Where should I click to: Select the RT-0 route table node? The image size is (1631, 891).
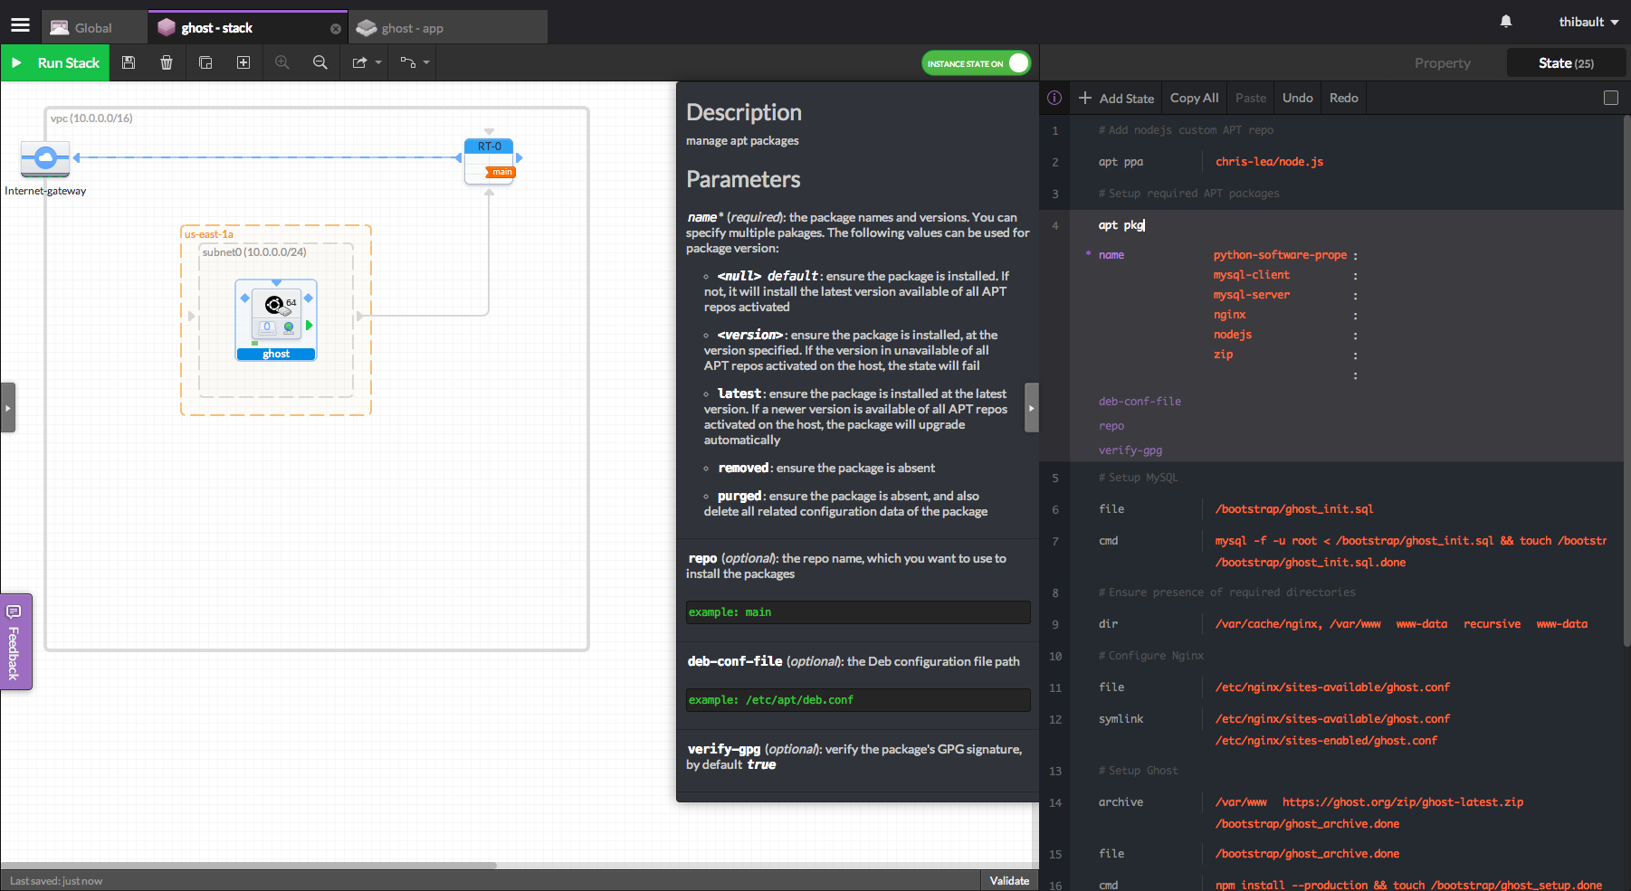click(489, 161)
